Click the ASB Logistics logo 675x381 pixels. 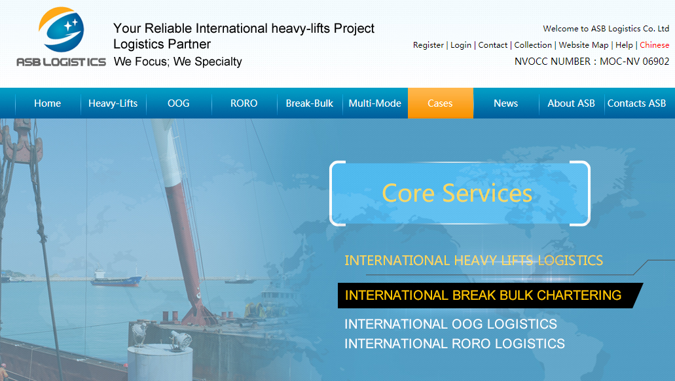(x=61, y=37)
